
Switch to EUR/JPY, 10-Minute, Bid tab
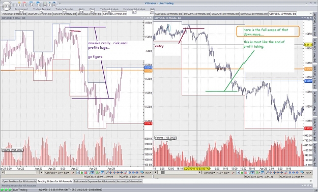[x=197, y=14]
